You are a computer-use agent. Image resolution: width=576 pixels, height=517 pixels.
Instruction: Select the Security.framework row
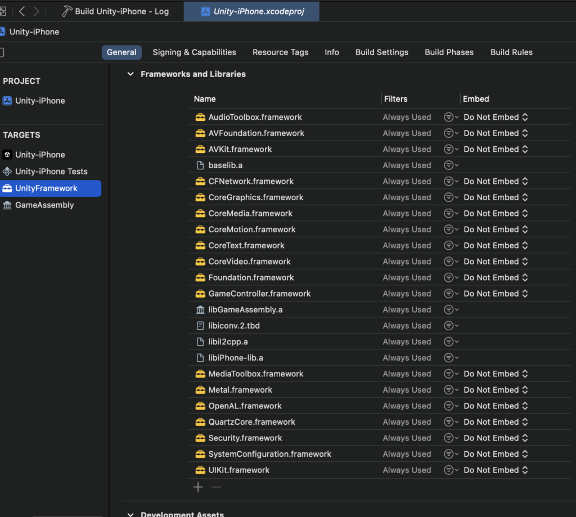click(x=245, y=438)
